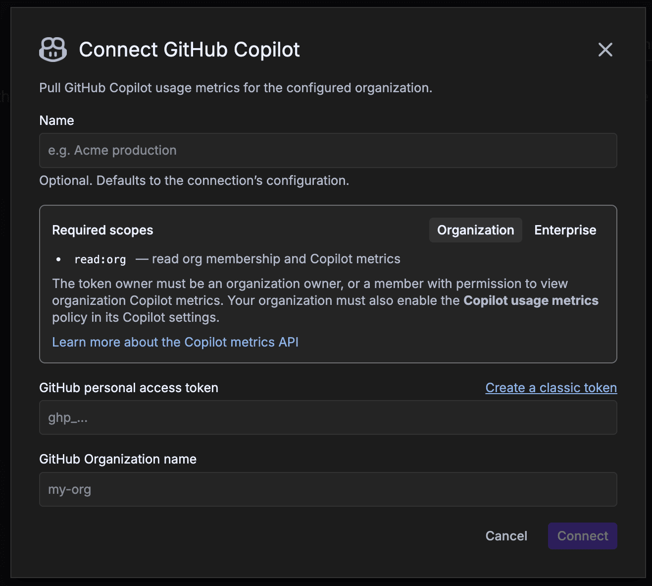
Task: Click the Connect GitHub Copilot title
Action: coord(189,50)
